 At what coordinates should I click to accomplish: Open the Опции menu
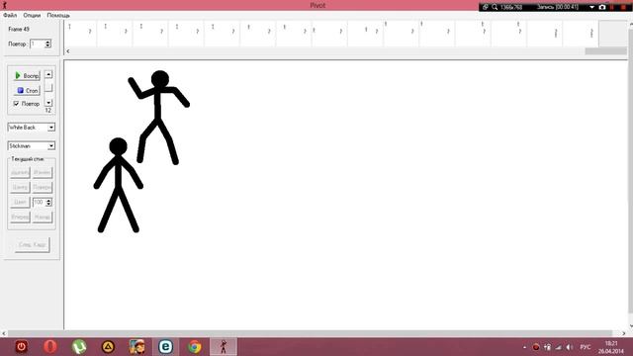(32, 15)
